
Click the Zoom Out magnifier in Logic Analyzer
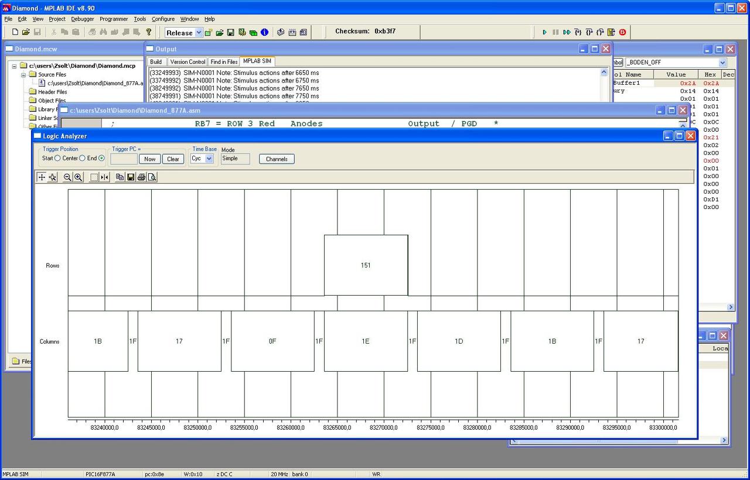[67, 177]
